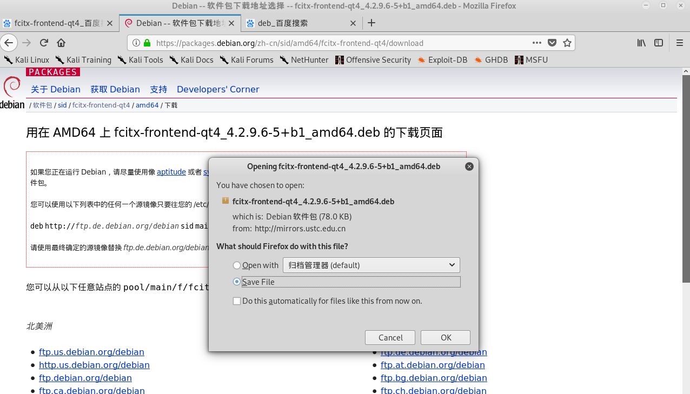This screenshot has width=690, height=394.
Task: Reload the current page
Action: [x=44, y=43]
